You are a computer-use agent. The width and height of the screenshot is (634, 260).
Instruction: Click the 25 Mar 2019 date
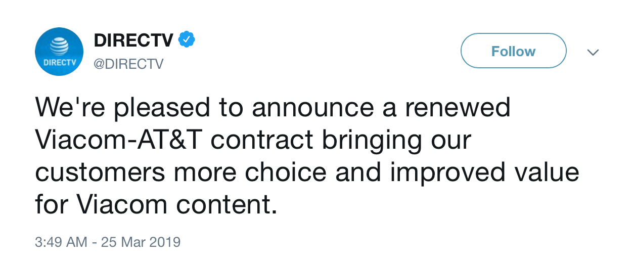click(141, 242)
